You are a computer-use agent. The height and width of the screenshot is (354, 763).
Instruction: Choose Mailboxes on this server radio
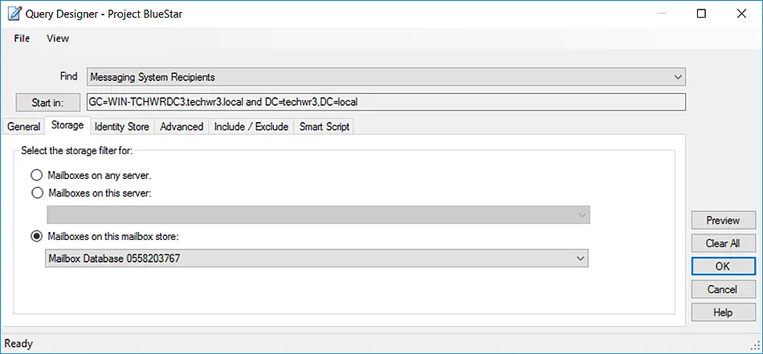point(37,193)
